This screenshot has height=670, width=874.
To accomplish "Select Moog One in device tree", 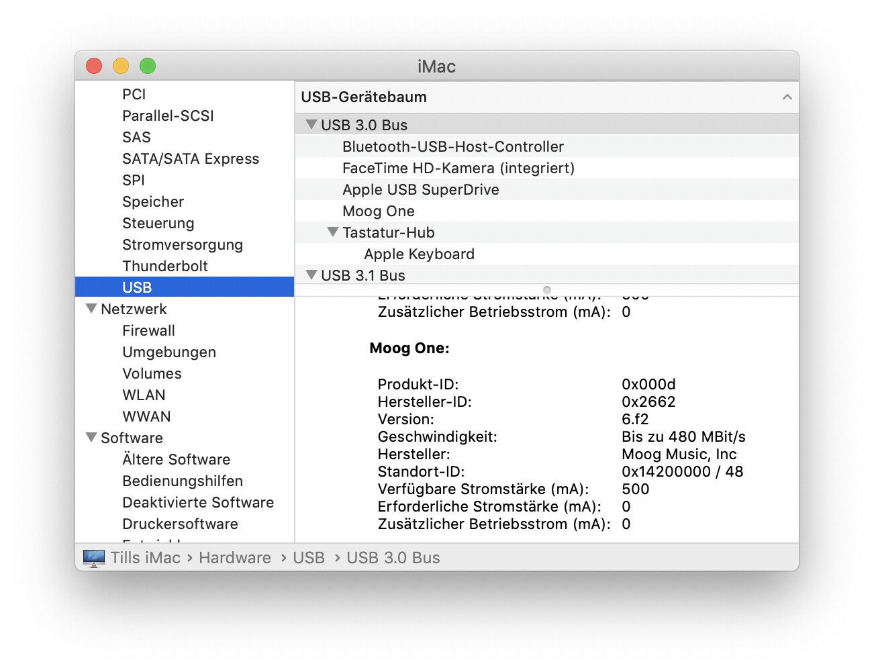I will click(378, 211).
